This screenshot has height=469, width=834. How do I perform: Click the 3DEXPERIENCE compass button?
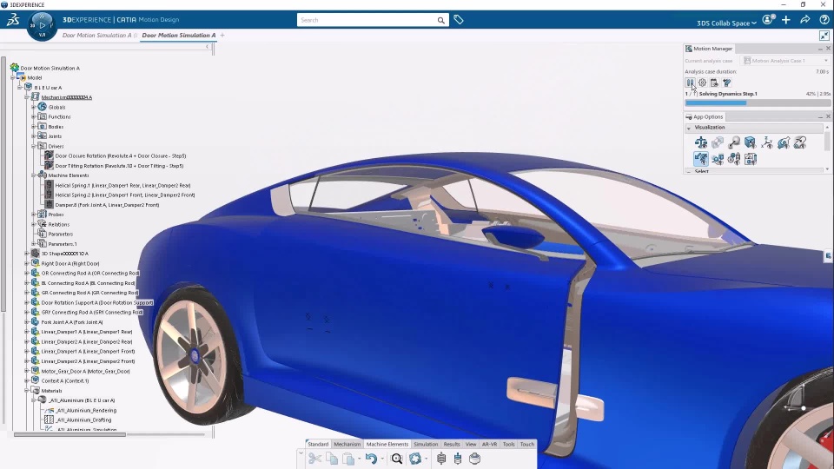(42, 25)
